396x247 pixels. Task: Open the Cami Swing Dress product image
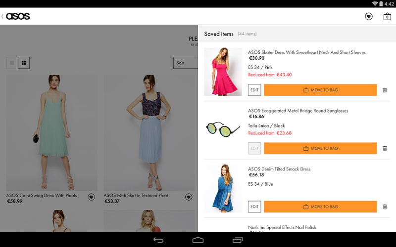[x=52, y=132]
